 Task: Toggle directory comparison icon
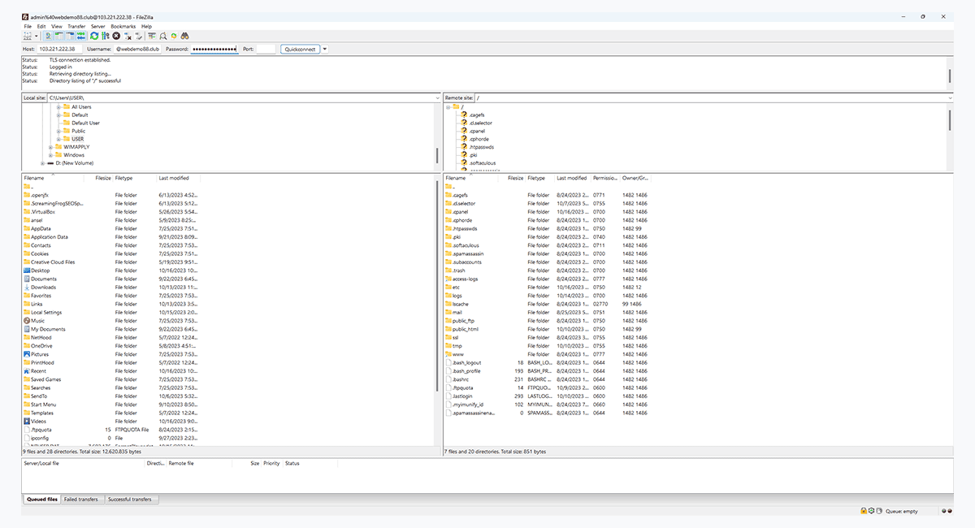pos(163,36)
